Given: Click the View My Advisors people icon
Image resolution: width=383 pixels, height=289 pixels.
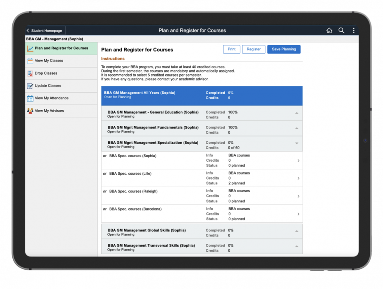Looking at the screenshot, I should pyautogui.click(x=31, y=111).
